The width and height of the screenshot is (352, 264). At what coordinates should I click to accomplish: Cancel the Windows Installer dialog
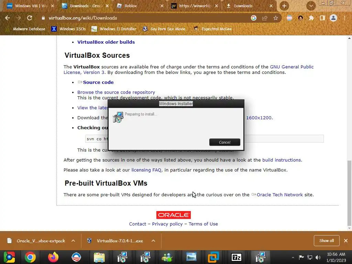(x=225, y=142)
